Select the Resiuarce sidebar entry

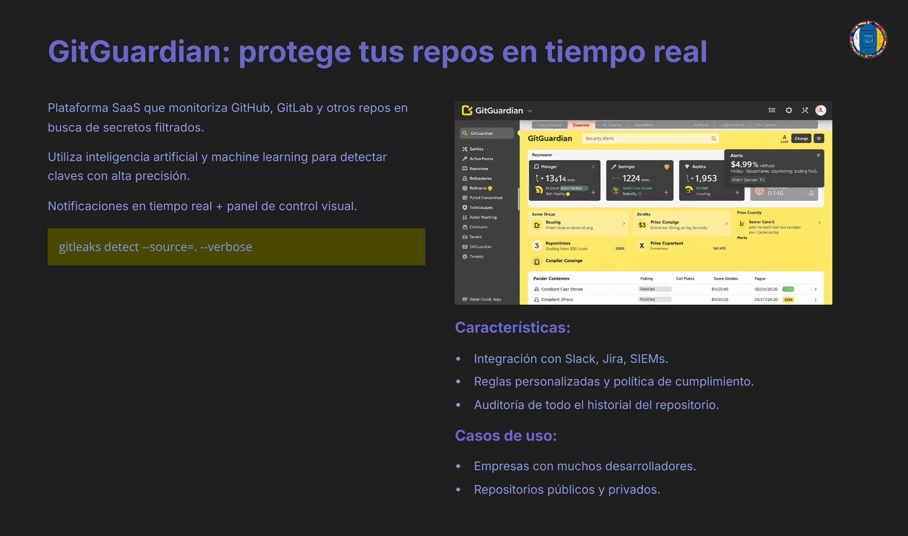477,188
